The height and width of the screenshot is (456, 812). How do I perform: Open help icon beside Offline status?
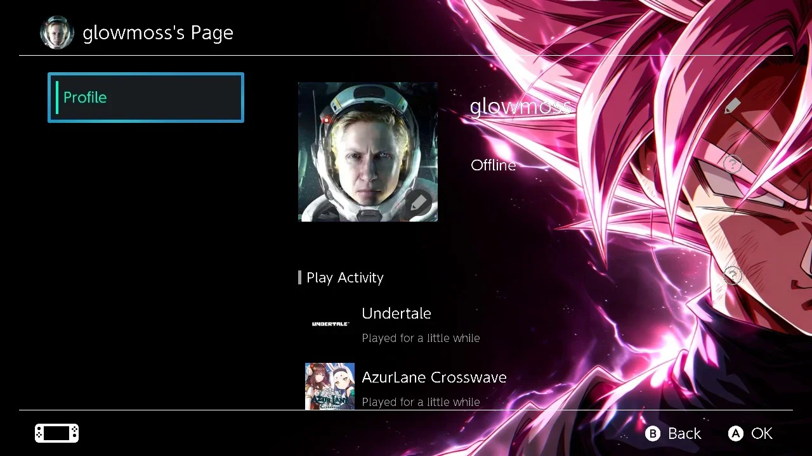click(733, 165)
